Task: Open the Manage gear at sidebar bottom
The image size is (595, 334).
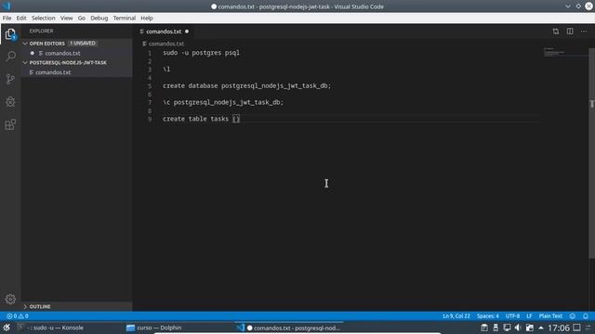Action: click(x=10, y=299)
